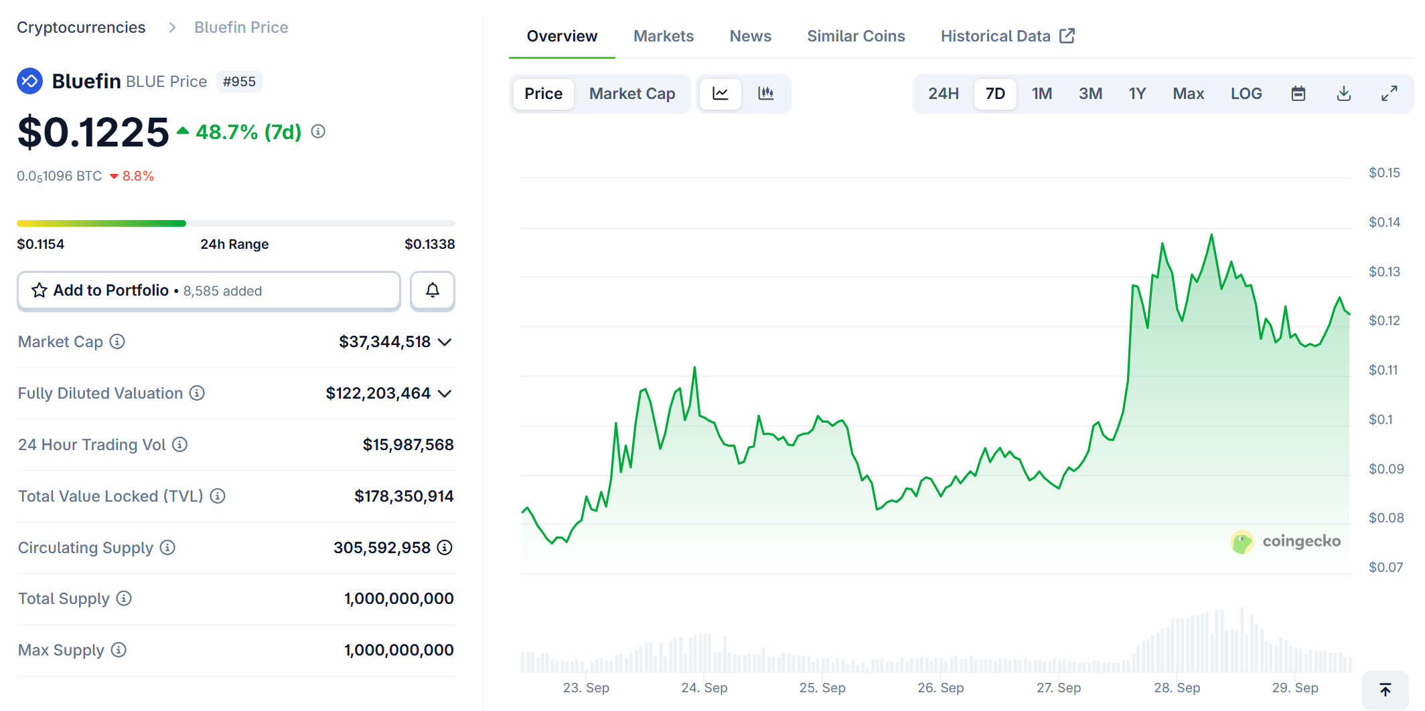Expand the Fully Diluted Valuation details
This screenshot has width=1425, height=711.
tap(444, 393)
